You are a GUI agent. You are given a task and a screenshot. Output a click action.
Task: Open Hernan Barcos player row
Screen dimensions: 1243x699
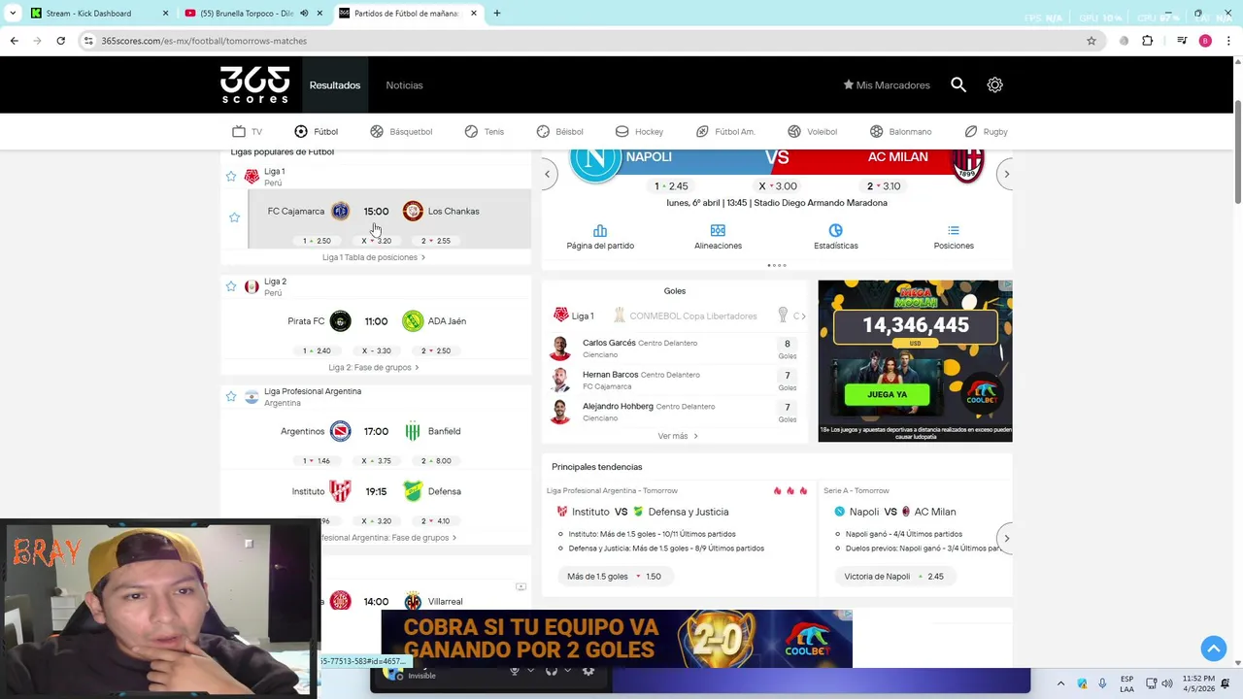pos(674,381)
